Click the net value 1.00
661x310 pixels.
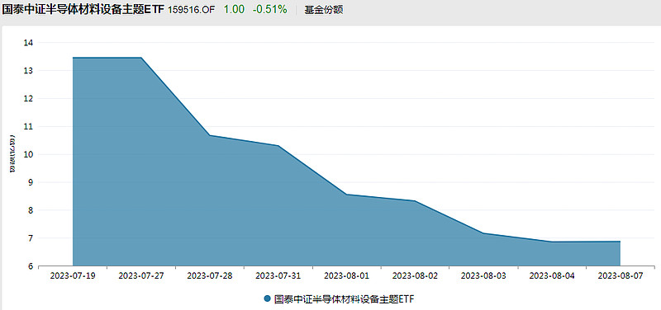[234, 10]
